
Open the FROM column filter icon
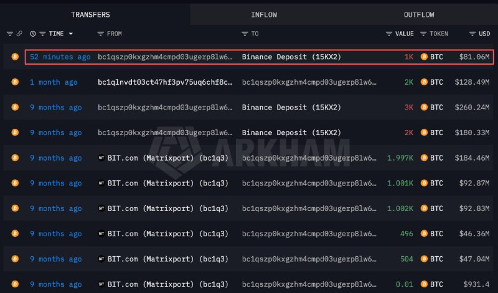(101, 34)
